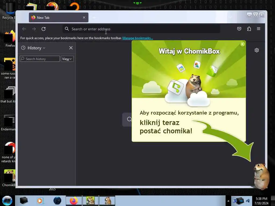This screenshot has width=275, height=206.
Task: Open the Manage bookmarks link
Action: point(138,38)
